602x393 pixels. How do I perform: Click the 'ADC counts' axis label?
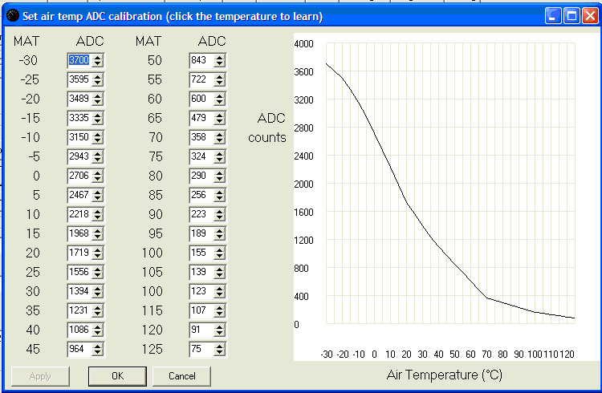(x=266, y=128)
